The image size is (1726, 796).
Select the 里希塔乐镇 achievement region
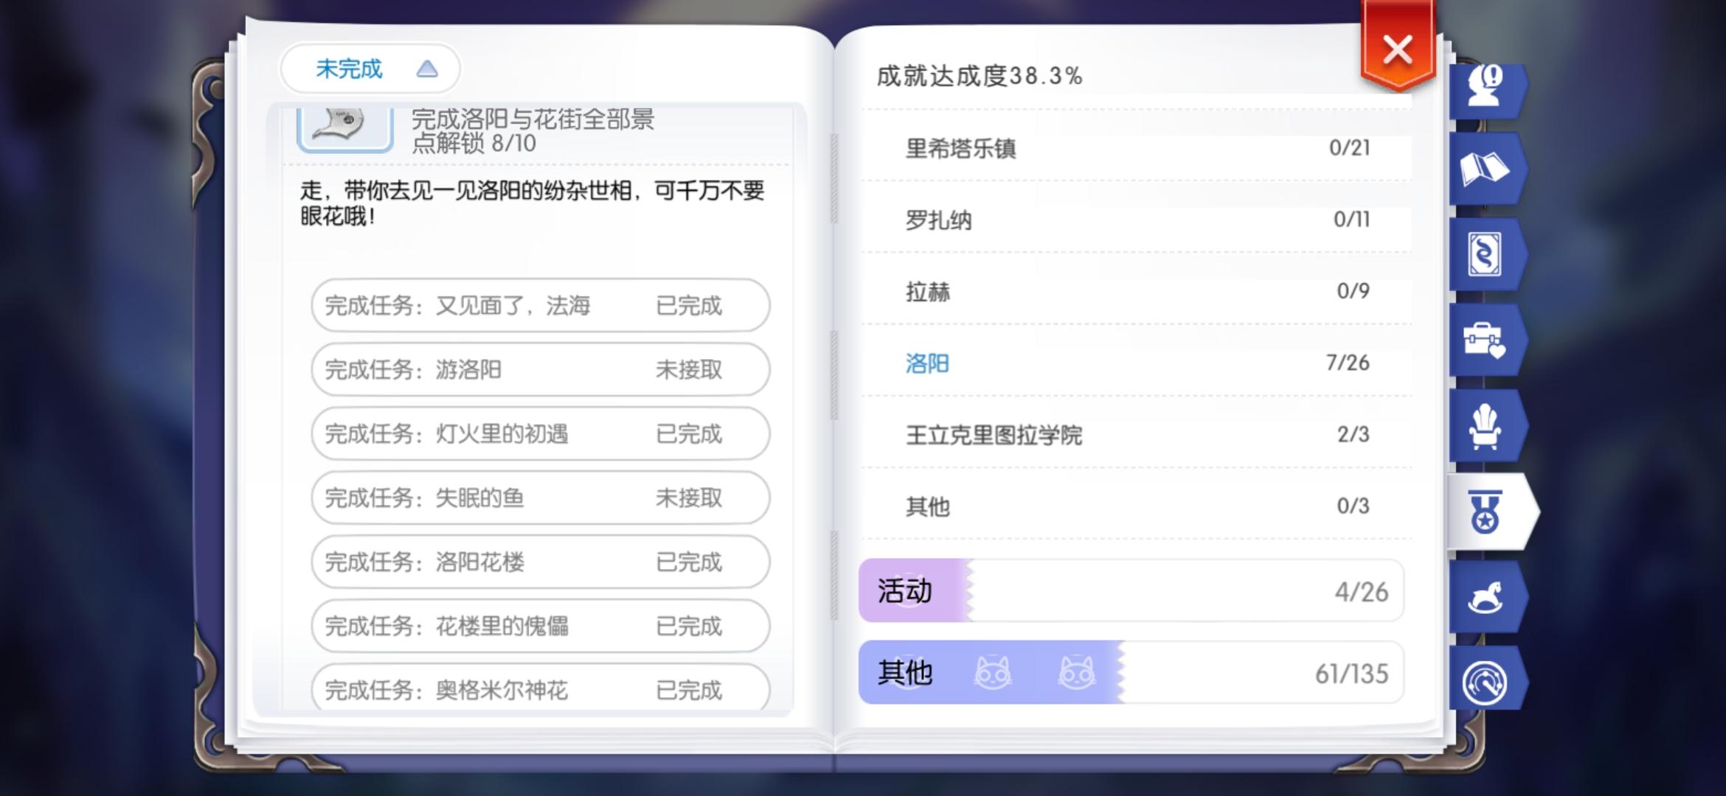1137,147
